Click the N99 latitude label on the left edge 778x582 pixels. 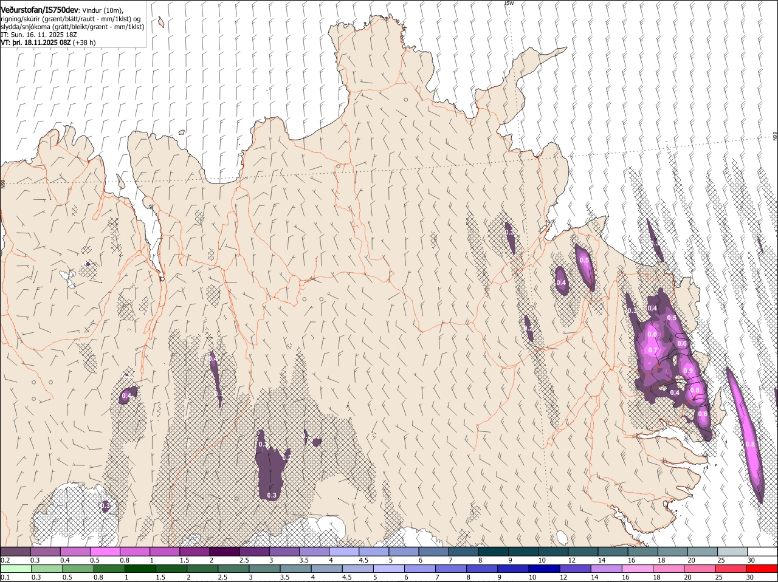[3, 183]
